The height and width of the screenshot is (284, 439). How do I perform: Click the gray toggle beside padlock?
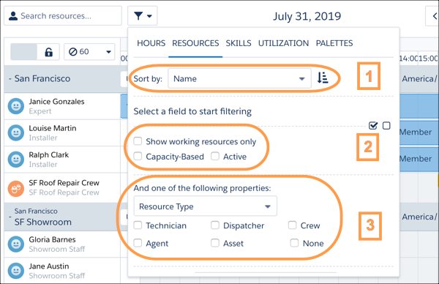[24, 52]
